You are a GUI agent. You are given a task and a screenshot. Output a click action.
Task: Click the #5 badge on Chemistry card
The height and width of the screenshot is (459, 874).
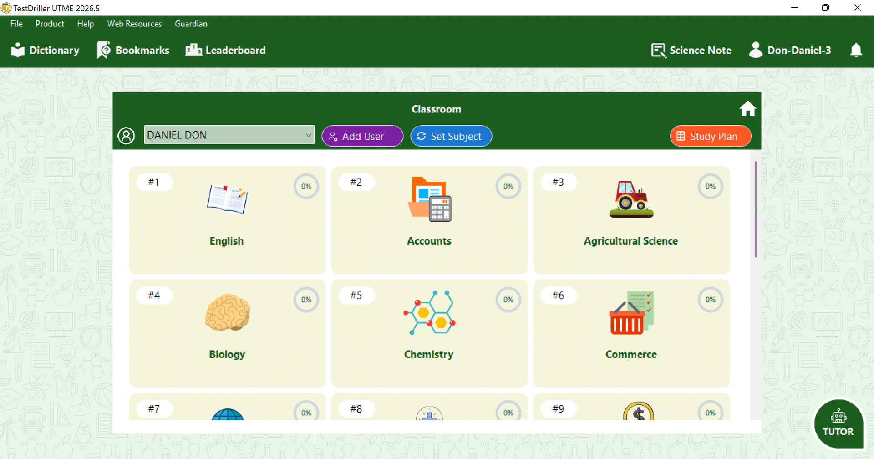[x=356, y=296]
